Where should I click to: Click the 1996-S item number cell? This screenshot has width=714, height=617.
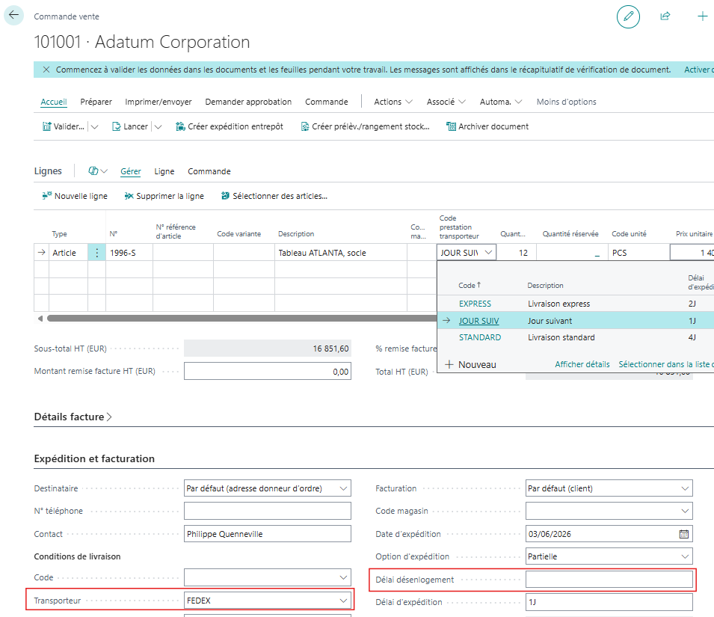tap(129, 253)
